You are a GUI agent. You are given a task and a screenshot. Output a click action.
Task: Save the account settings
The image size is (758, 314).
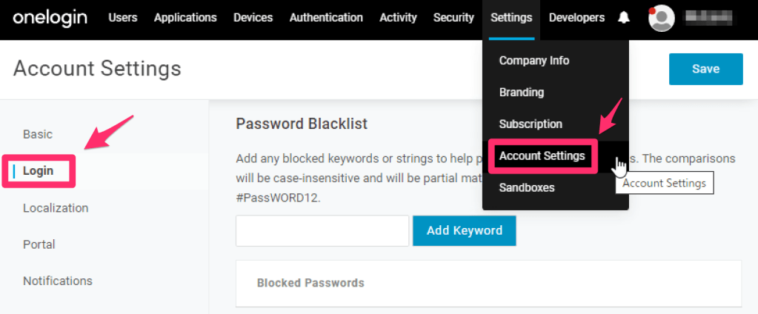pos(705,69)
